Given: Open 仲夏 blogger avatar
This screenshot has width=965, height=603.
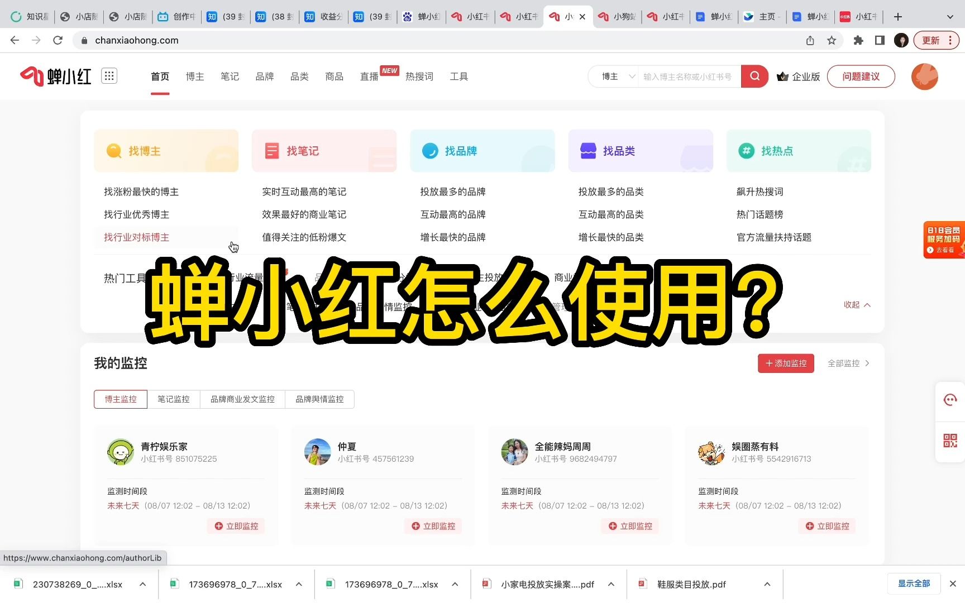Looking at the screenshot, I should [x=318, y=452].
